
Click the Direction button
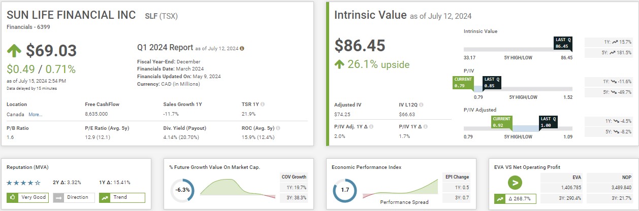click(x=73, y=198)
